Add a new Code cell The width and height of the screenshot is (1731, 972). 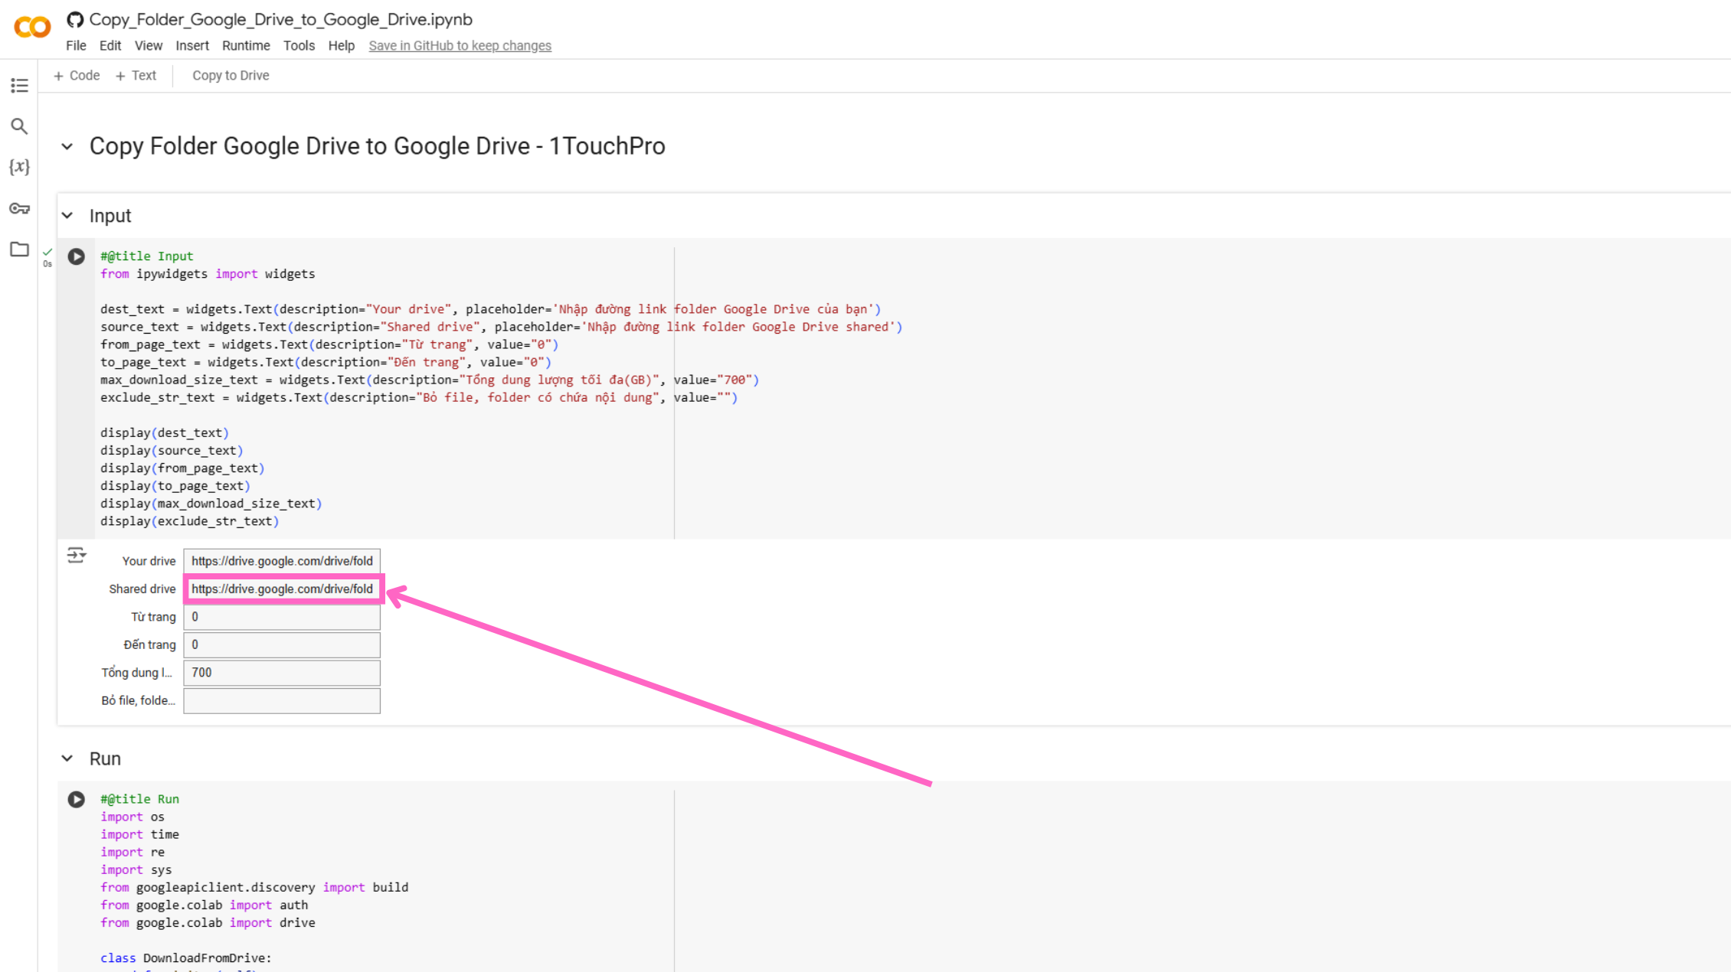click(77, 76)
